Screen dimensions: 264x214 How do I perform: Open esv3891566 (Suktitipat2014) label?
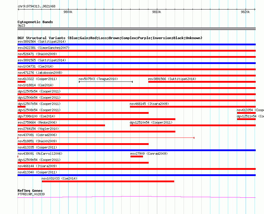click(172, 79)
